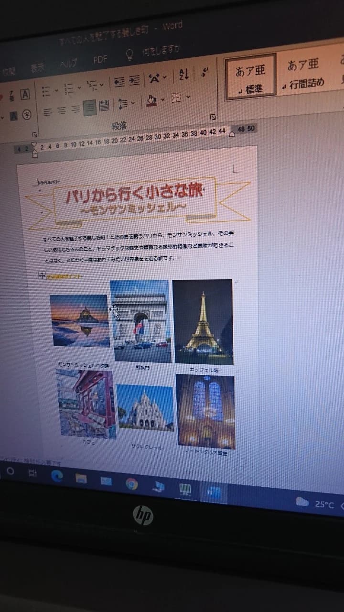Select the モンサンミッシェル subtitle text
The height and width of the screenshot is (612, 344).
pyautogui.click(x=133, y=209)
